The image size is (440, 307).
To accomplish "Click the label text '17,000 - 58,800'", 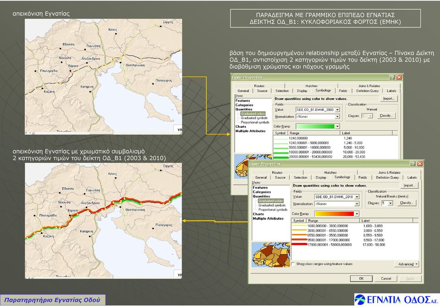I will pyautogui.click(x=374, y=245).
